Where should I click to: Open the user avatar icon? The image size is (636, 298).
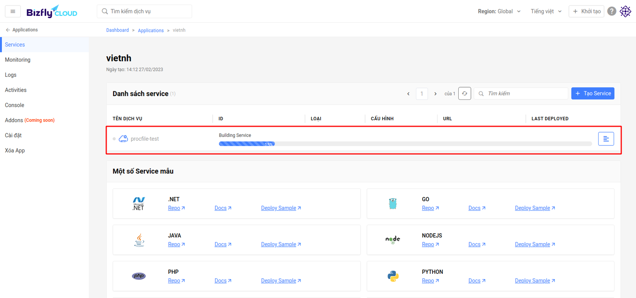625,11
